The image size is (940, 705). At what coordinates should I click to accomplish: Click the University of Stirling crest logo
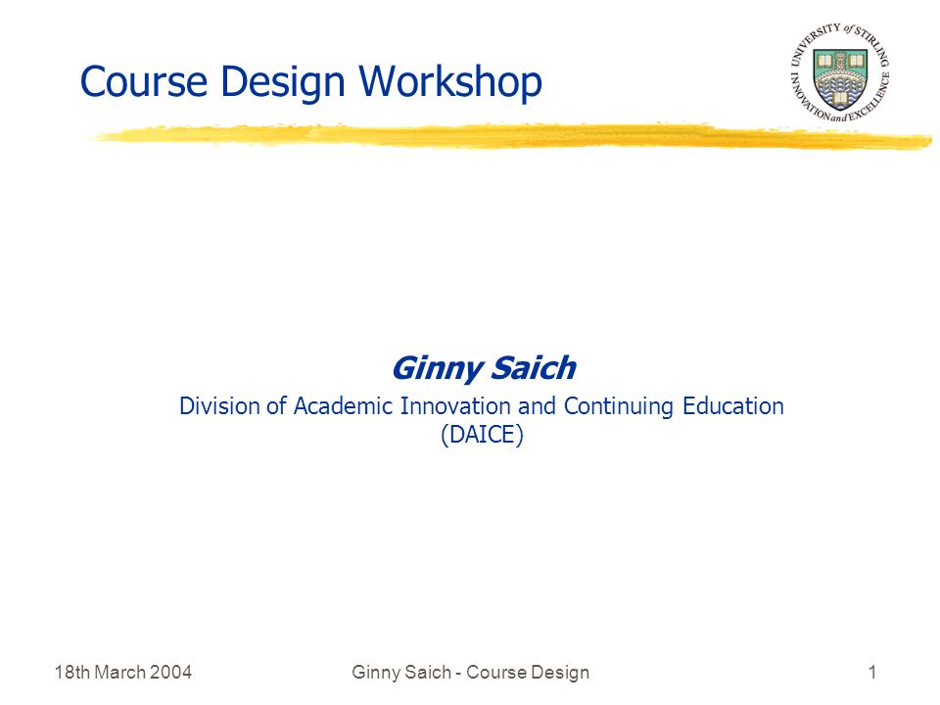click(840, 72)
